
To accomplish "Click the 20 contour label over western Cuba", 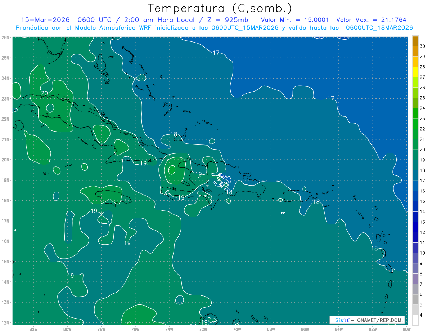I will coord(44,93).
